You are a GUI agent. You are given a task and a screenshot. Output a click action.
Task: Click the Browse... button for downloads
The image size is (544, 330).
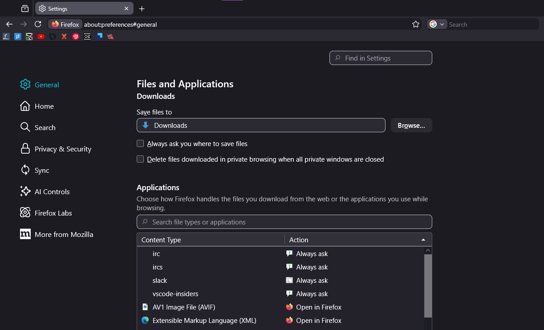coord(411,126)
